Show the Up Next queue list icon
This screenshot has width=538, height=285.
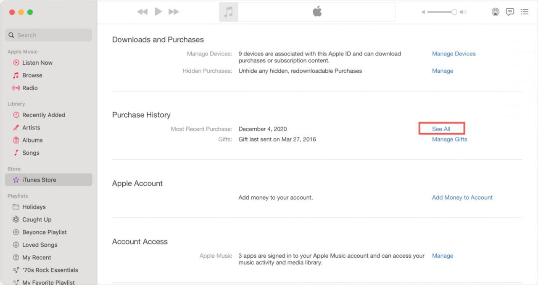[525, 11]
